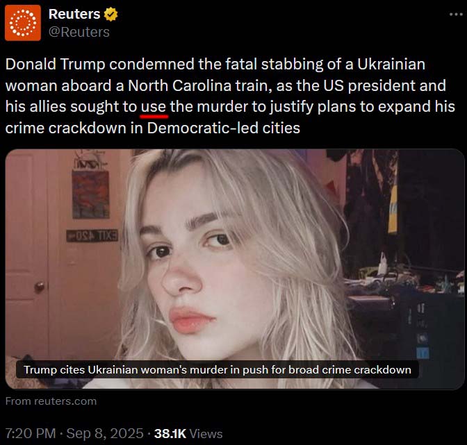This screenshot has height=445, width=467.
Task: Click the gold verified badge
Action: pyautogui.click(x=111, y=15)
